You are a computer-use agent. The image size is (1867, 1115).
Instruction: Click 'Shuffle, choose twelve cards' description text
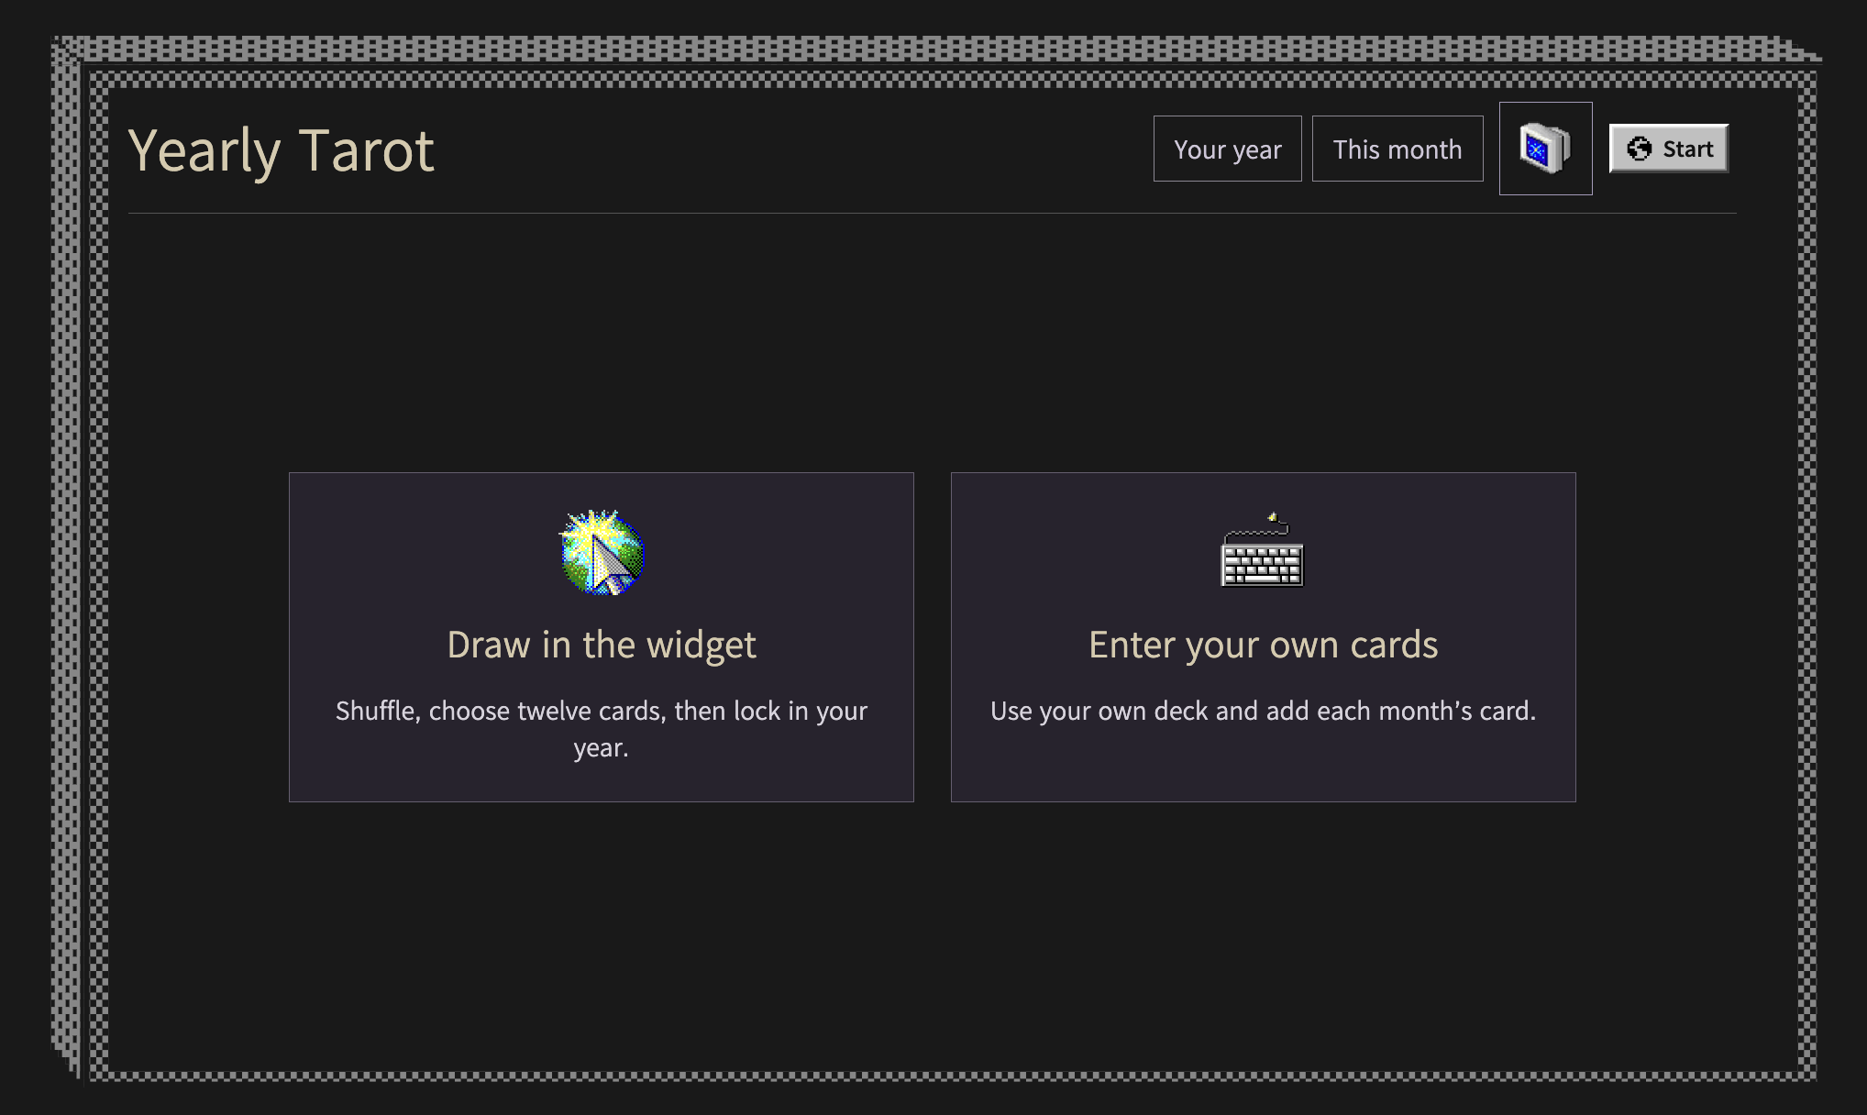click(x=602, y=729)
